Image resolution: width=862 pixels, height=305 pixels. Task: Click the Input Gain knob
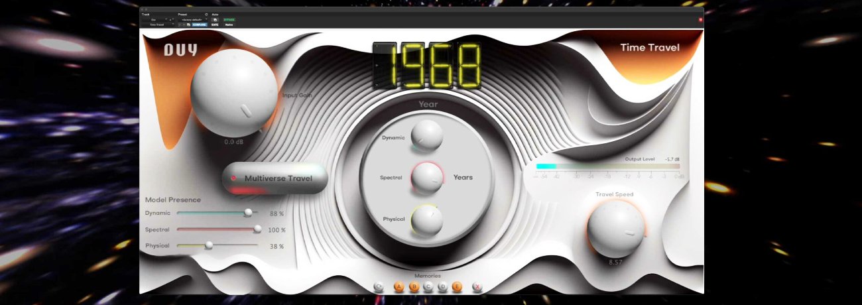234,93
